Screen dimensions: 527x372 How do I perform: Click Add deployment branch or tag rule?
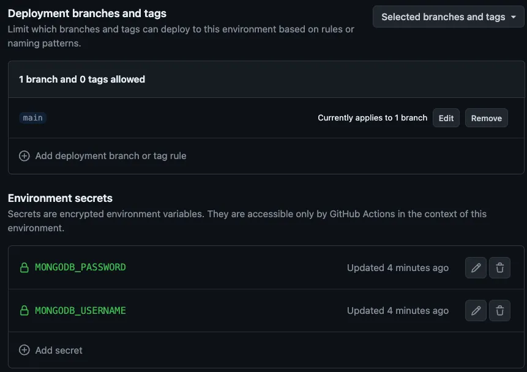111,156
